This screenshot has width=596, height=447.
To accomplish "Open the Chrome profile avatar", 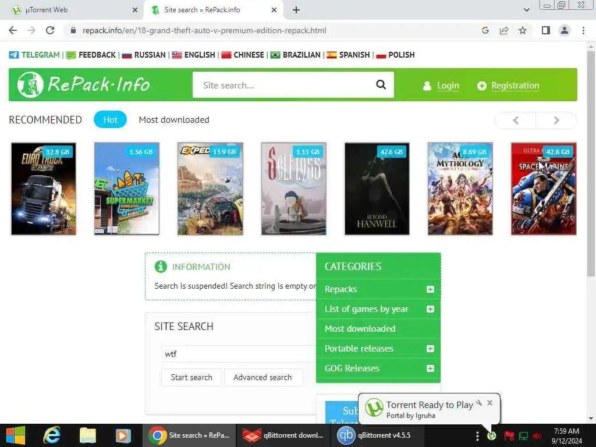I will tap(565, 30).
